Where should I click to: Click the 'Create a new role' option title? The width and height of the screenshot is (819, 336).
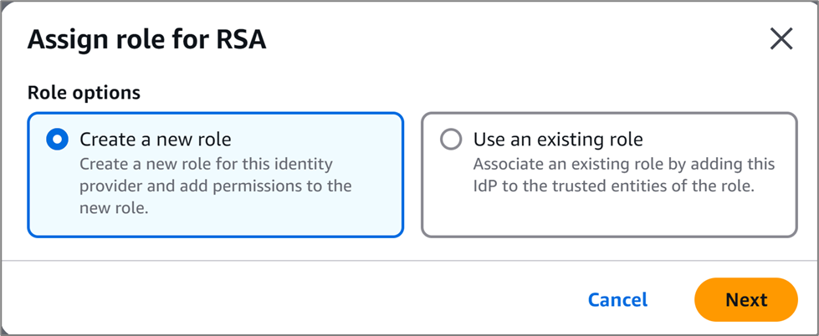pos(155,139)
